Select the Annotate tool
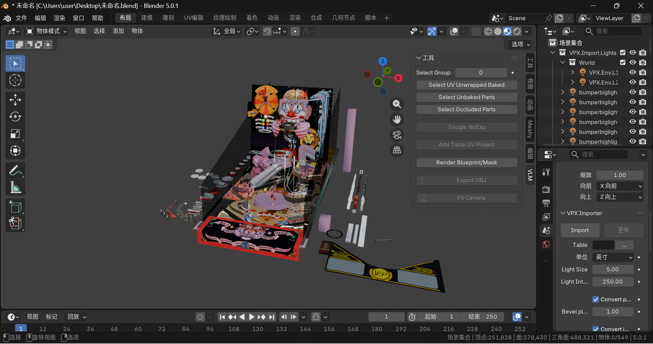The width and height of the screenshot is (653, 344). (x=15, y=170)
